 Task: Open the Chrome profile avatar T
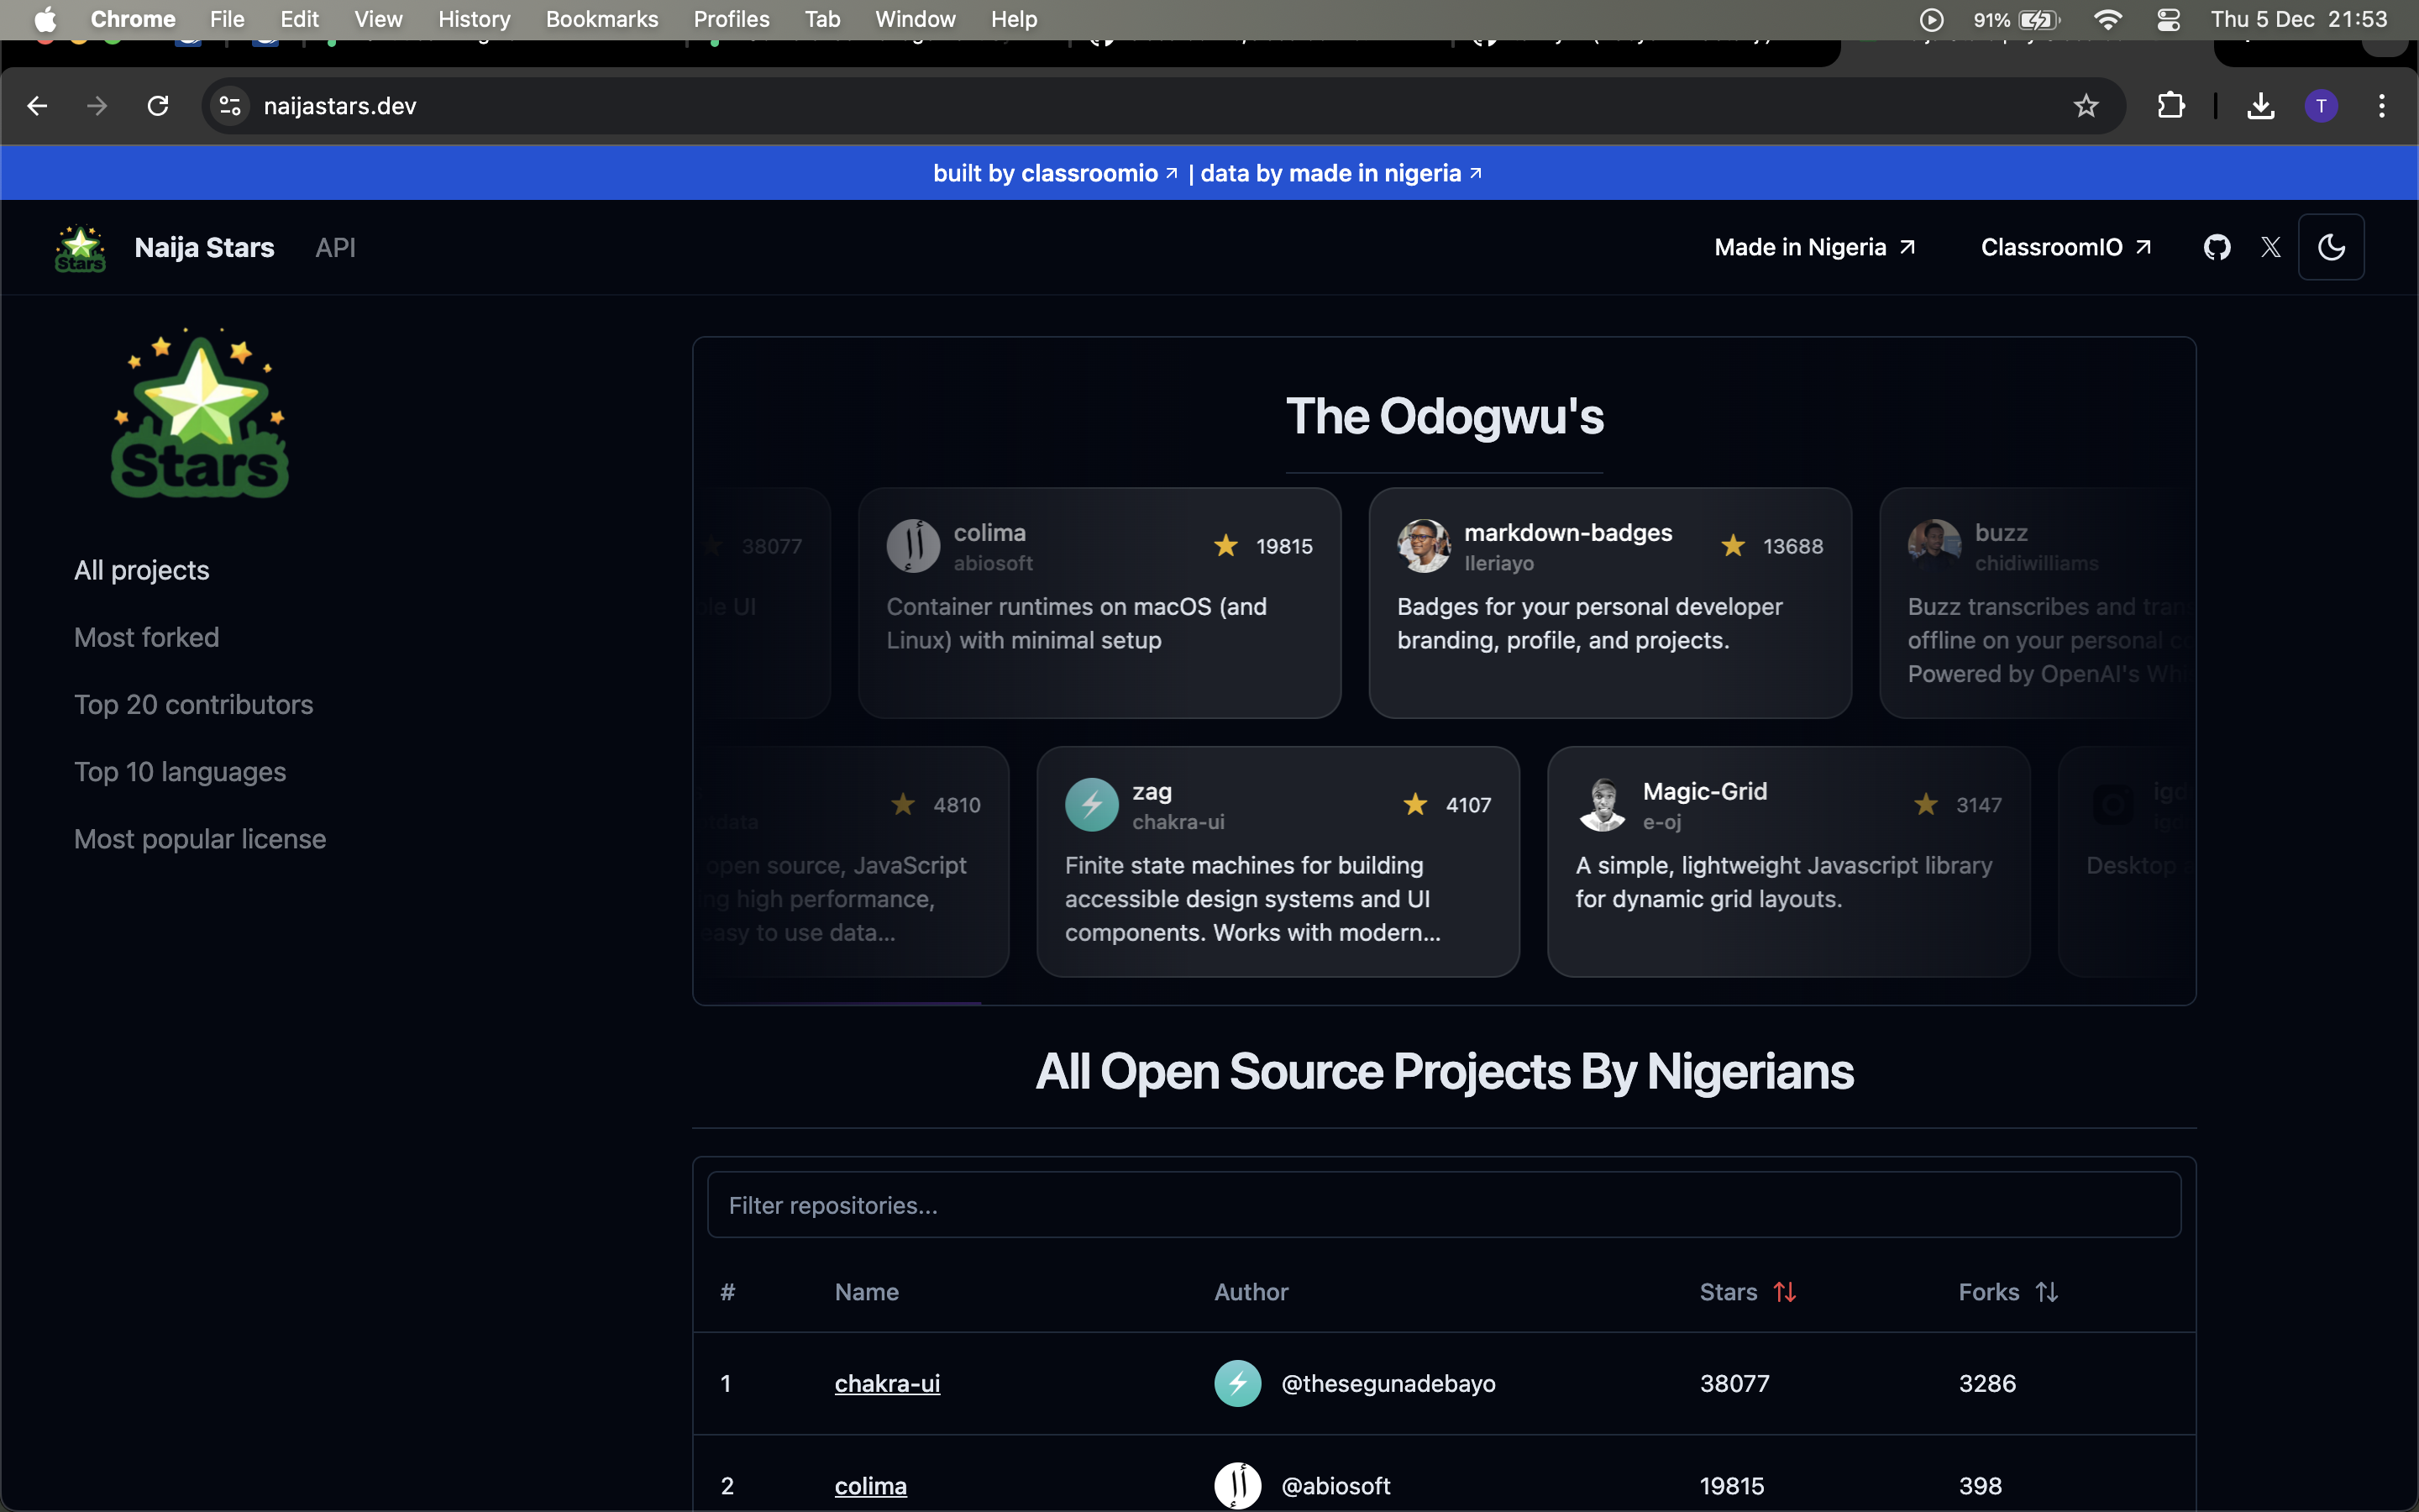2321,106
